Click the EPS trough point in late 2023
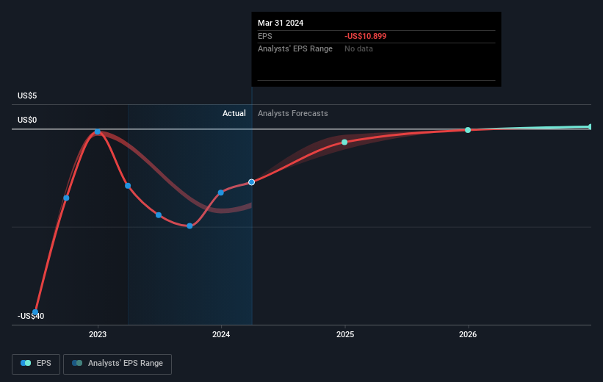 pyautogui.click(x=189, y=226)
